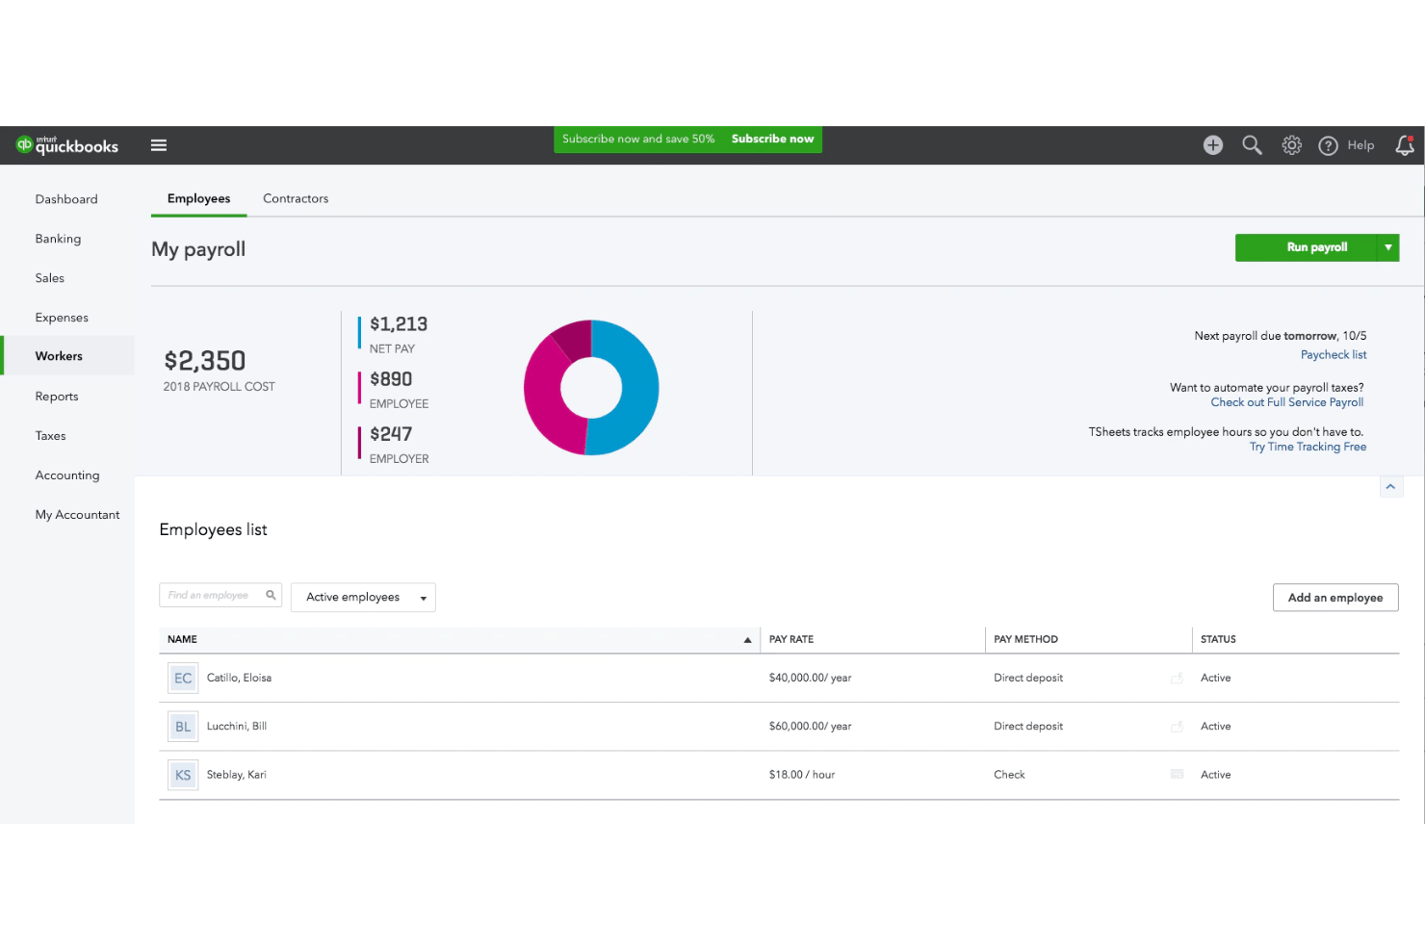Open Sales in the sidebar
1425x950 pixels.
pyautogui.click(x=50, y=278)
